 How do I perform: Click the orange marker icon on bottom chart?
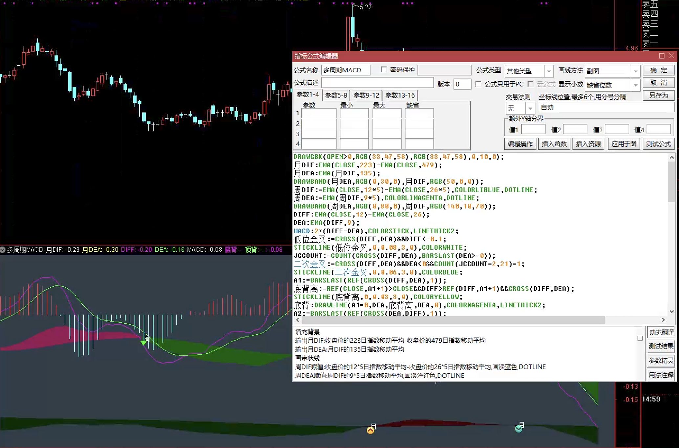coord(370,430)
